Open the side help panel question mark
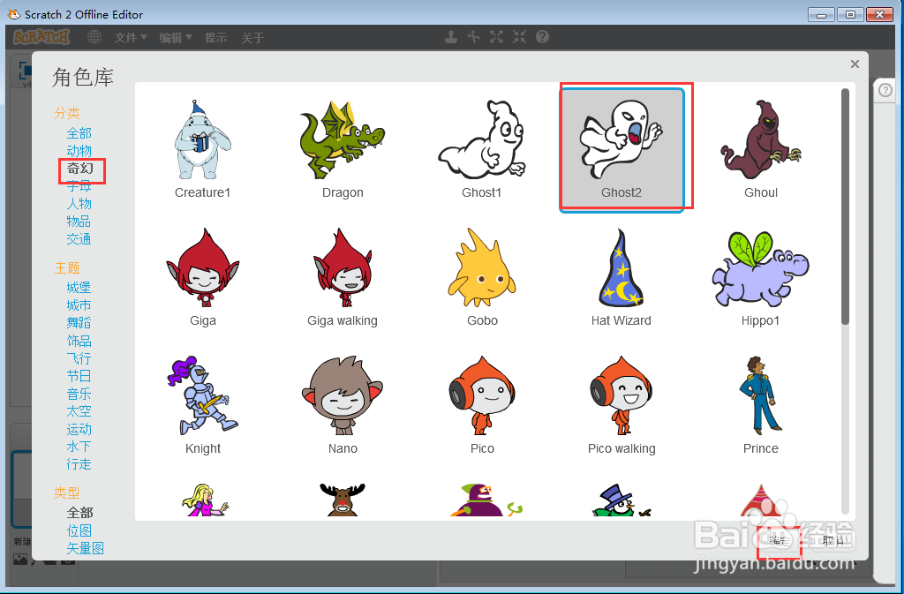904x594 pixels. 885,90
